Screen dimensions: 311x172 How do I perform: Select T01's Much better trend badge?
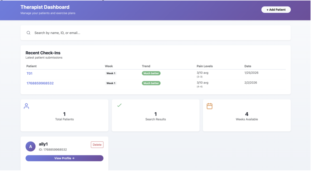pos(151,73)
